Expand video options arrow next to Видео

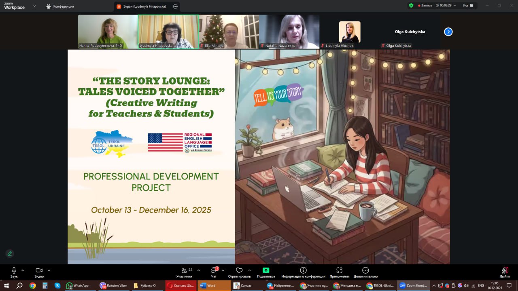tap(49, 270)
